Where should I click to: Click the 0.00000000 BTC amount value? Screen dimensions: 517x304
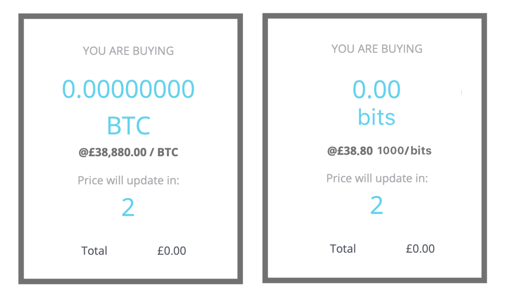[128, 89]
